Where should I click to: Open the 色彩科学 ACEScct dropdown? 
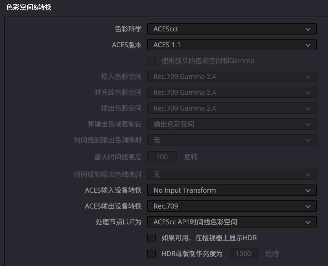(231, 29)
